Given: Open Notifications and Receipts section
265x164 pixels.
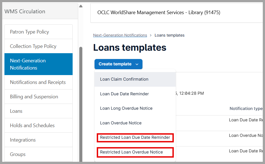Looking at the screenshot, I should click(x=38, y=82).
